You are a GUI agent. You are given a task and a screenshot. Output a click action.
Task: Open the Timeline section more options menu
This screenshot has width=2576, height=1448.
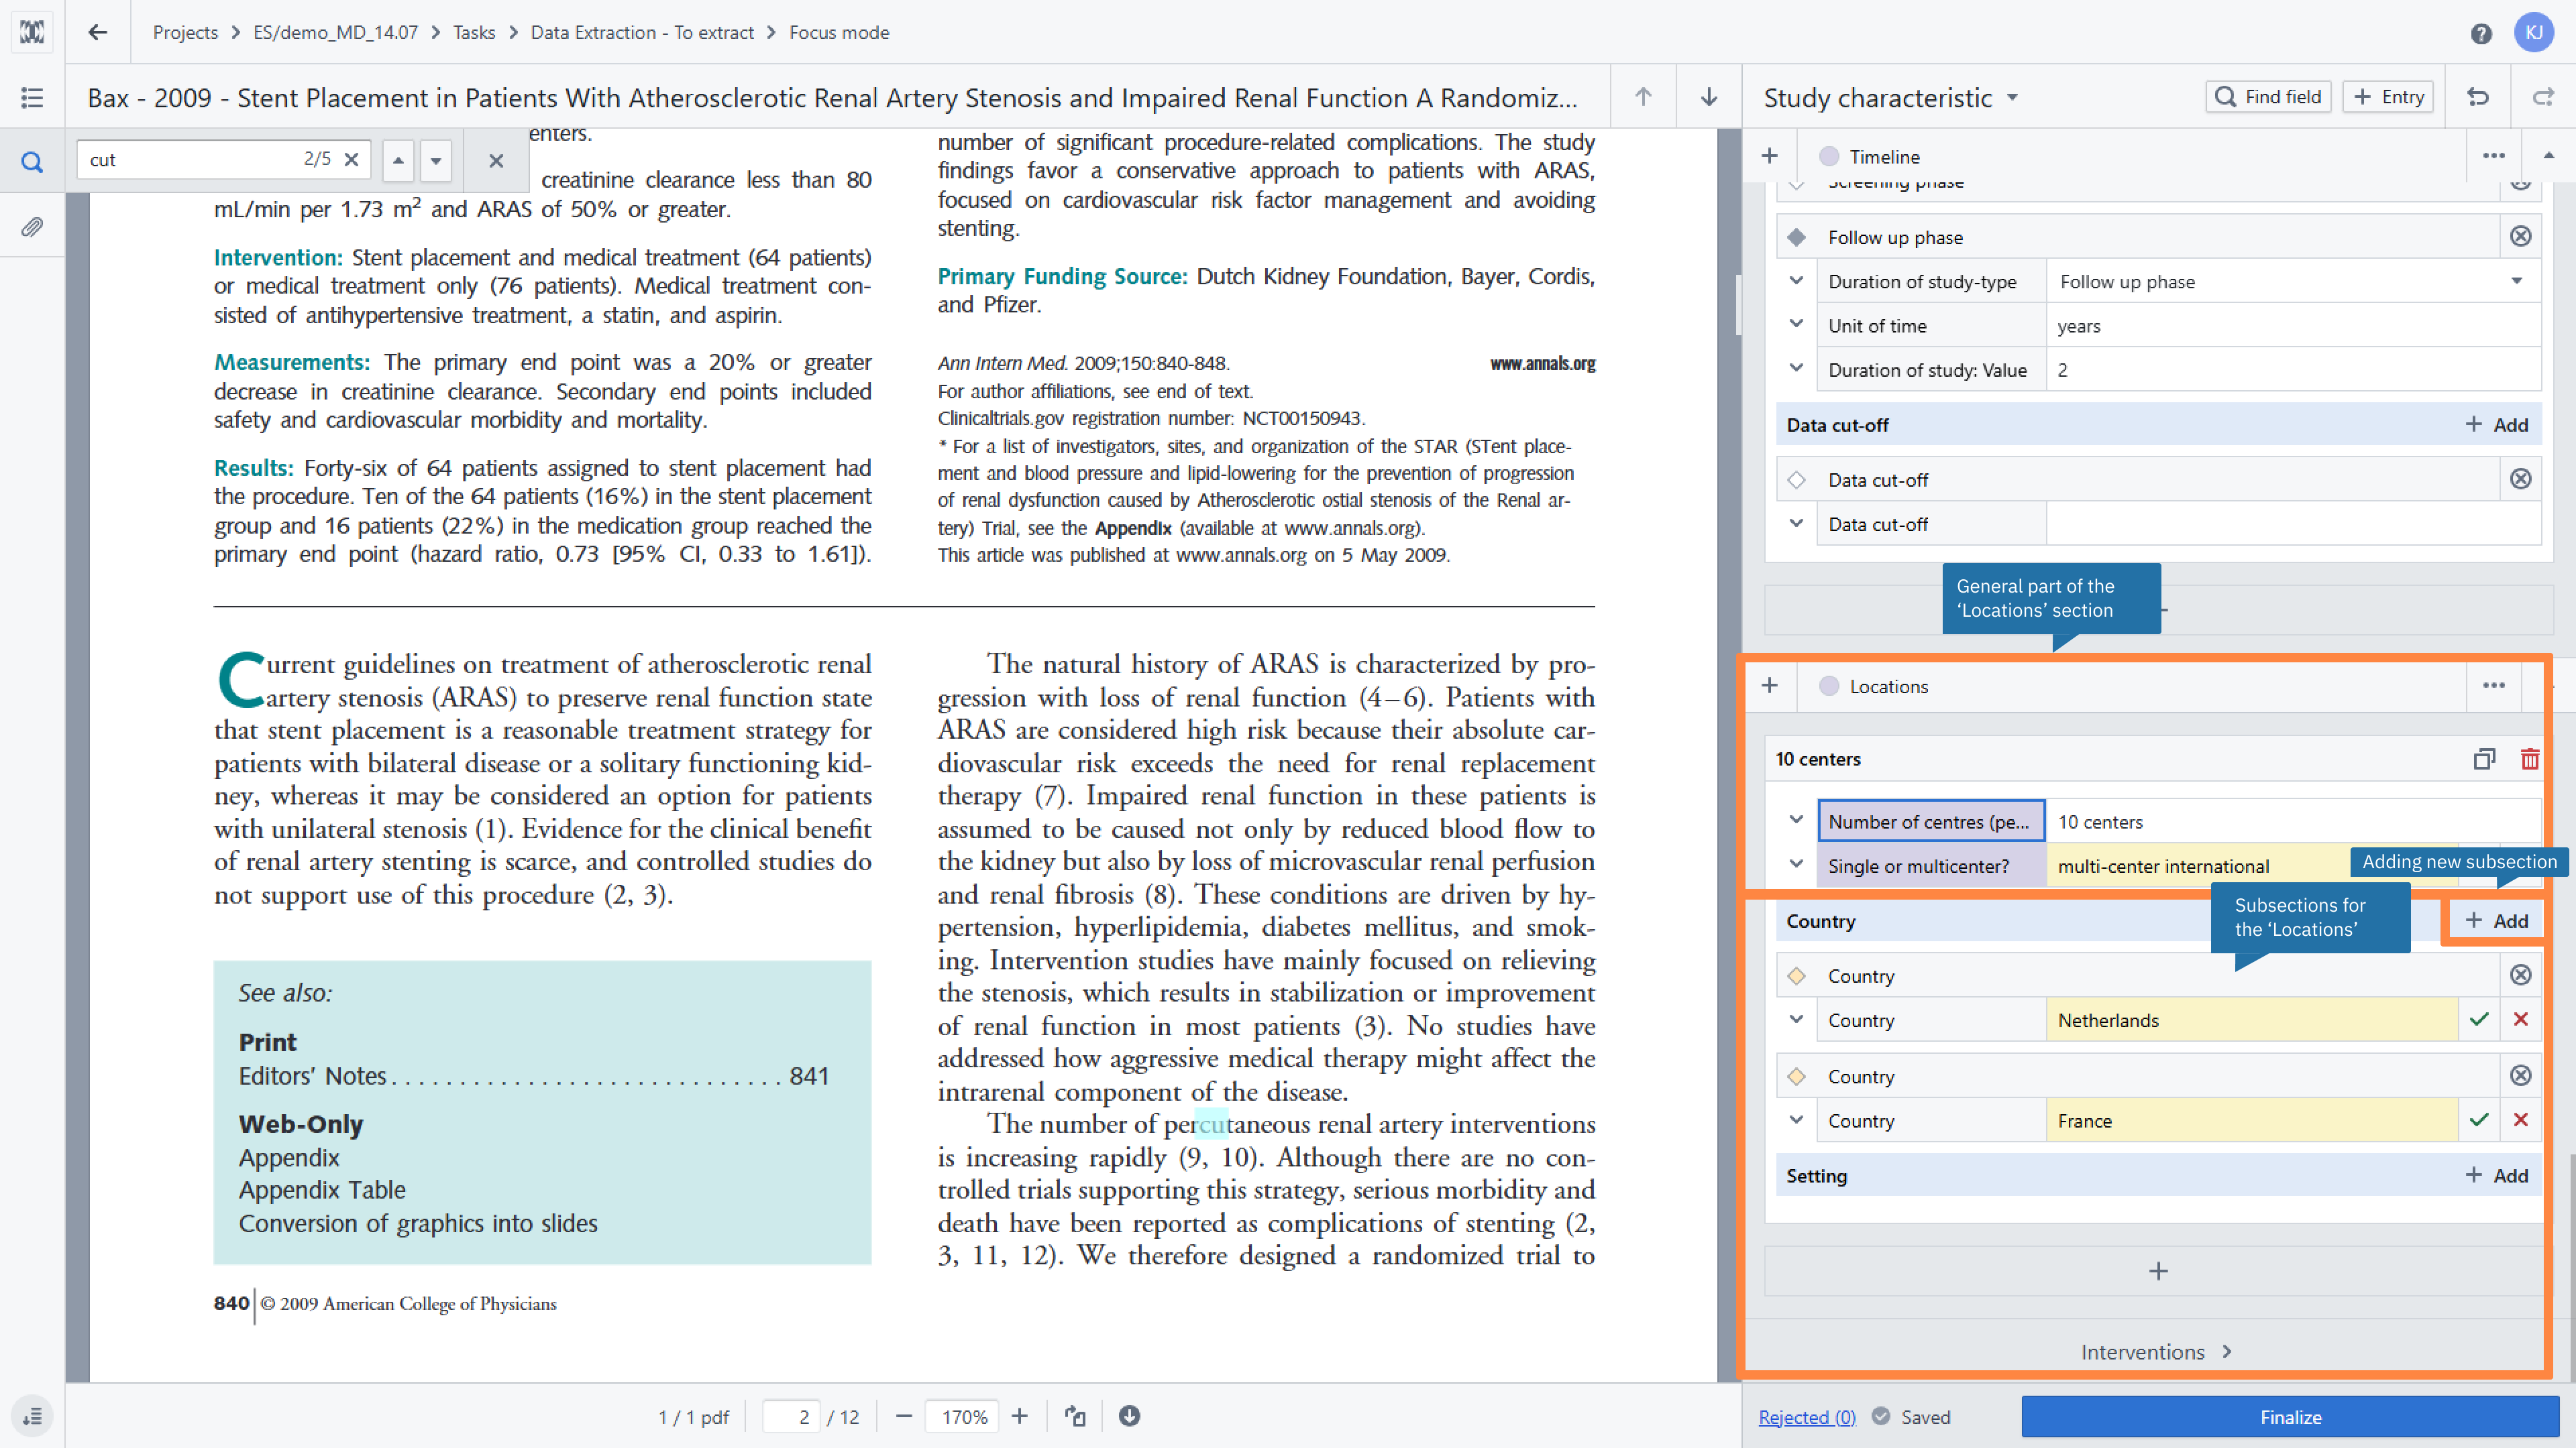2493,156
